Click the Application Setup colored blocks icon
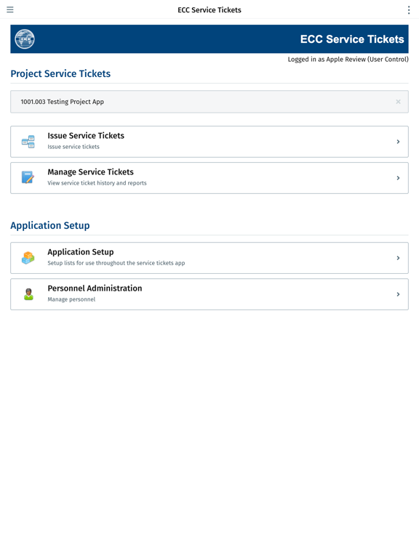This screenshot has height=558, width=419. click(28, 258)
